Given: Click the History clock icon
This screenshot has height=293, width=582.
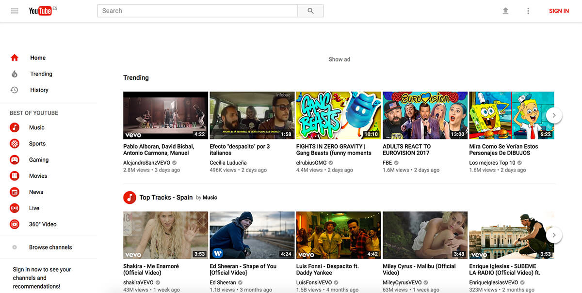Looking at the screenshot, I should pos(15,90).
